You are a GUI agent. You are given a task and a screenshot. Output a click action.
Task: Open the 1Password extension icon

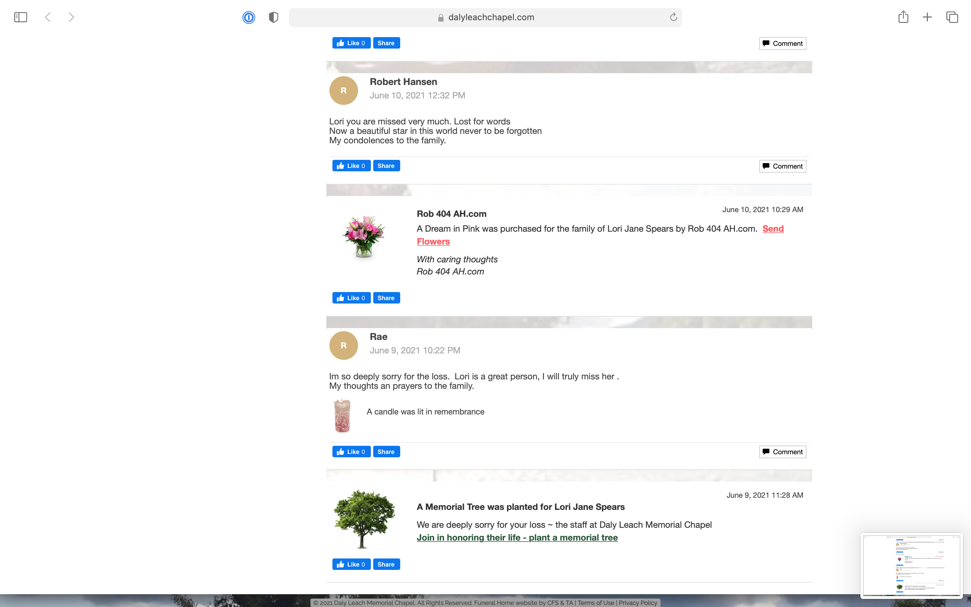pyautogui.click(x=249, y=17)
